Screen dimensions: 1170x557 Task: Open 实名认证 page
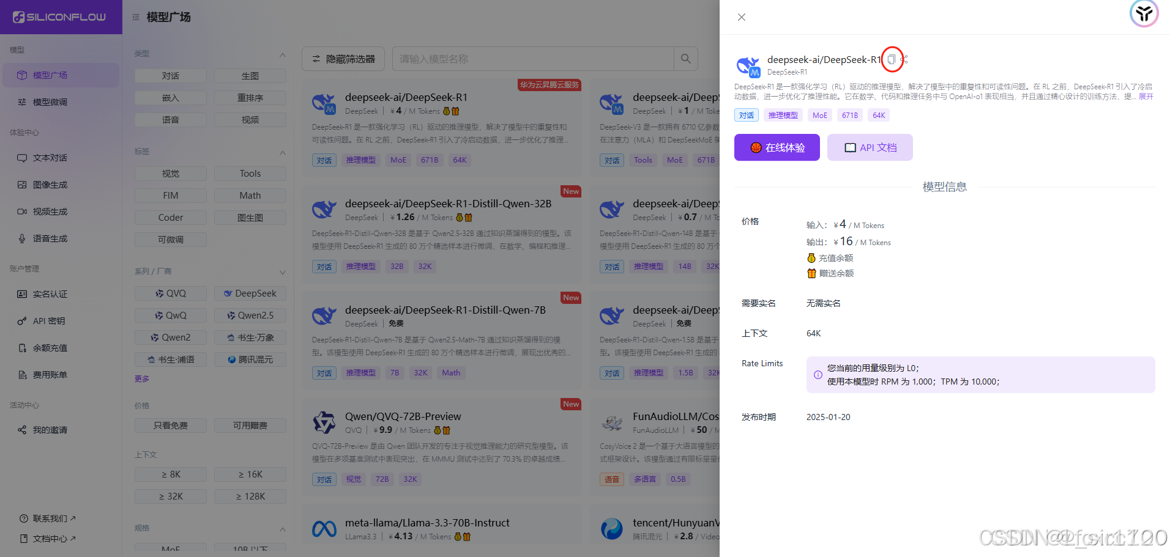pos(61,294)
